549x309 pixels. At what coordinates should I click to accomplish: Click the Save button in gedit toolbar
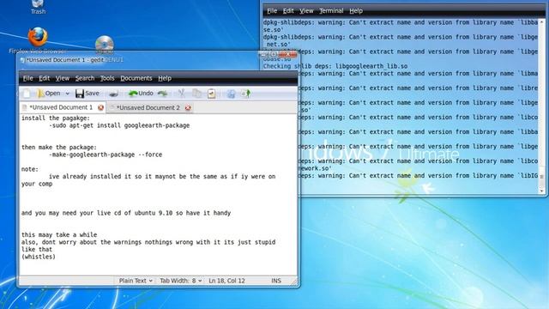[87, 94]
